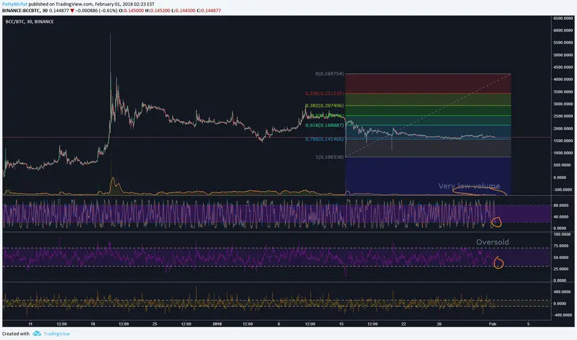The image size is (577, 340).
Task: Click the Feb label on time axis
Action: pos(492,324)
